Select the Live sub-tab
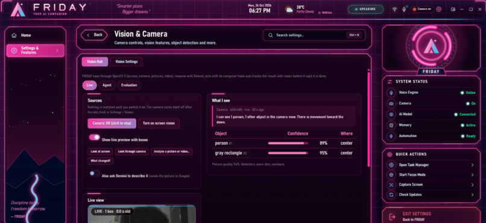 (x=90, y=85)
